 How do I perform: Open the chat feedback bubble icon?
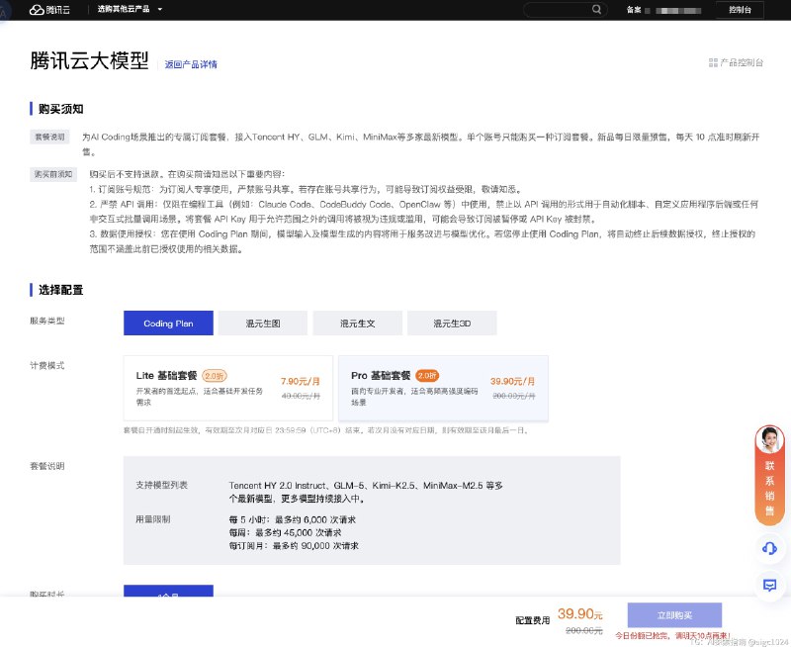pos(769,586)
